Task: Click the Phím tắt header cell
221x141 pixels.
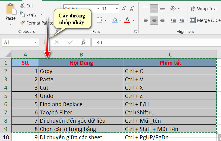Action: (x=170, y=63)
